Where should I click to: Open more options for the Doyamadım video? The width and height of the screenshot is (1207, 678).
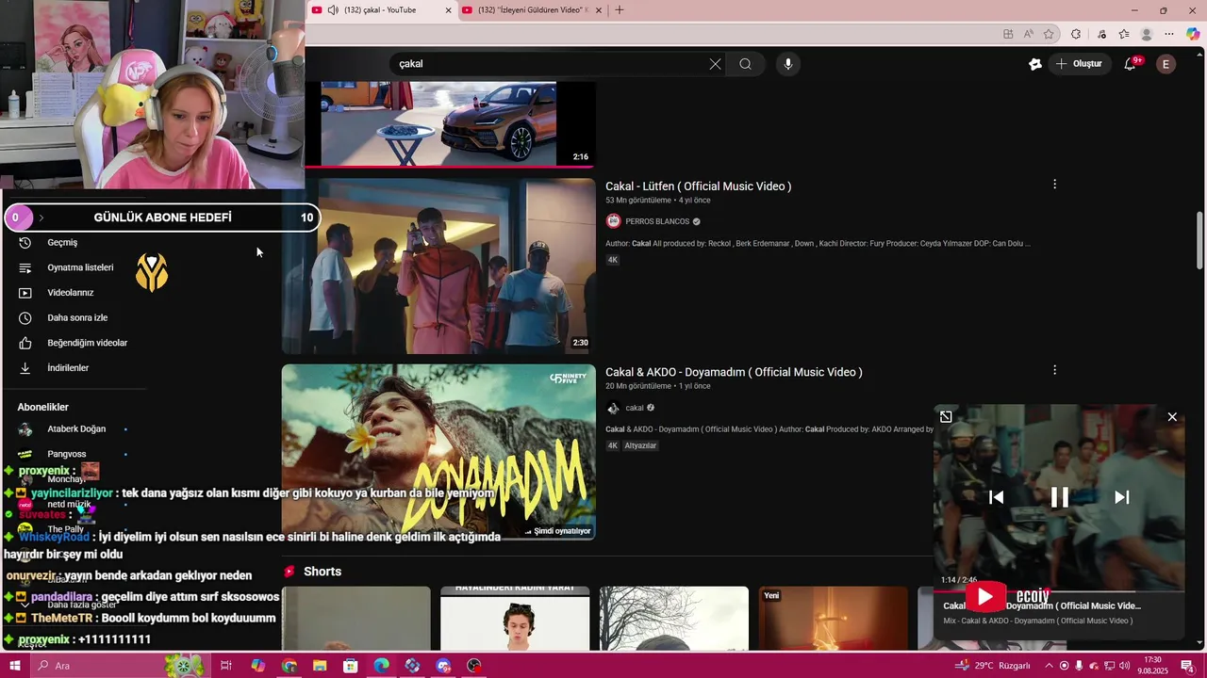point(1054,370)
